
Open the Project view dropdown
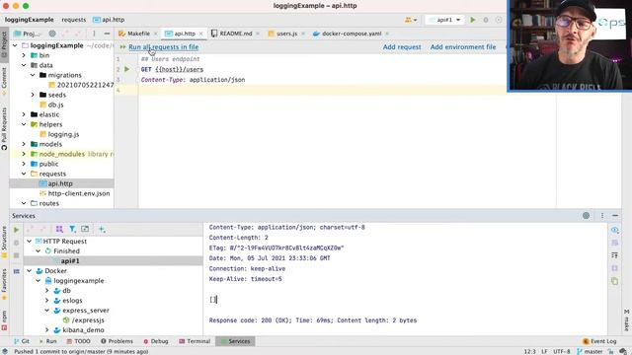28,34
